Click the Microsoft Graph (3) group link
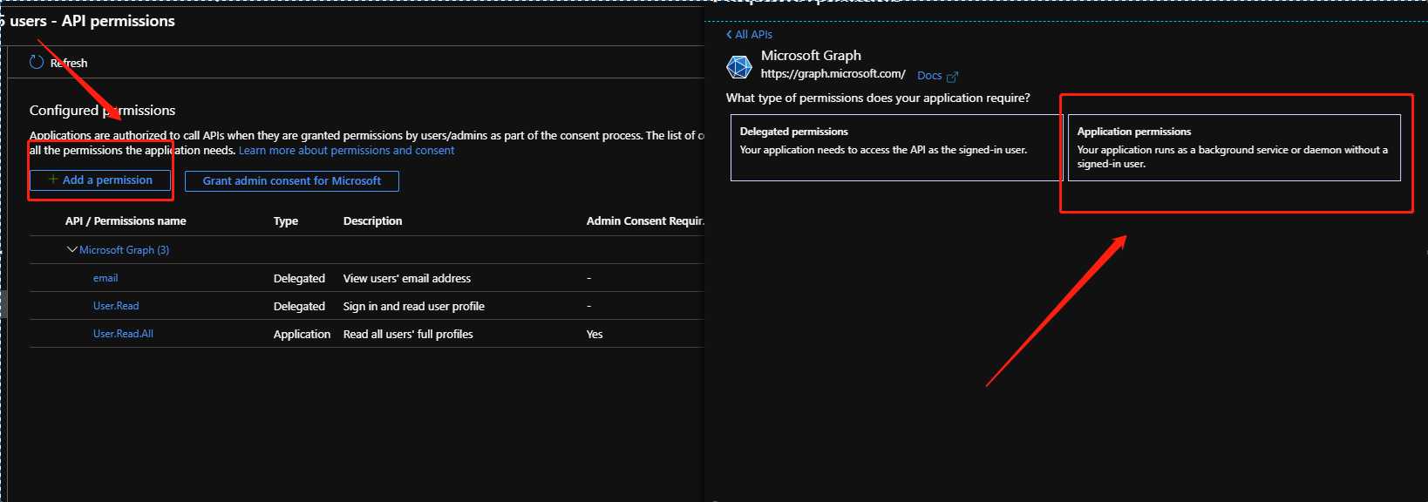1428x502 pixels. tap(124, 250)
